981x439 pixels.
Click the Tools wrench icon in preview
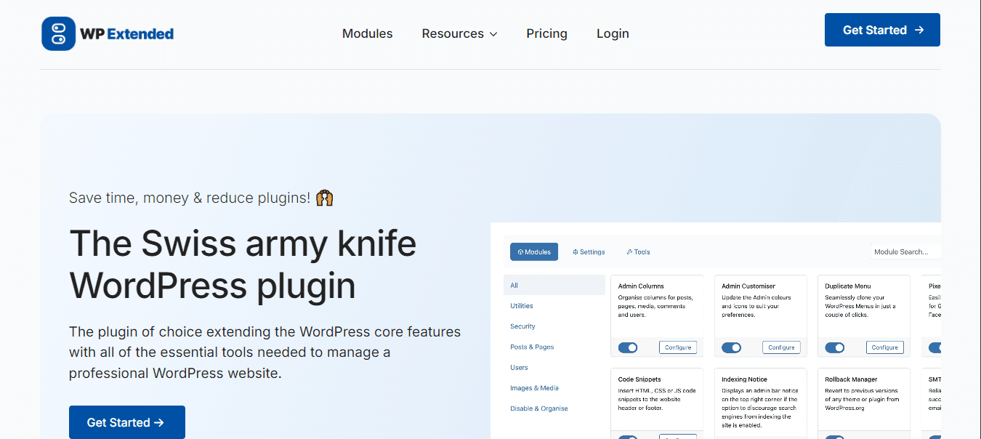coord(629,252)
